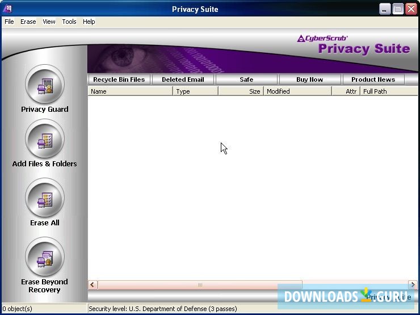Close the Privacy Suite window
Viewport: 420px width, 315px height.
click(x=411, y=9)
